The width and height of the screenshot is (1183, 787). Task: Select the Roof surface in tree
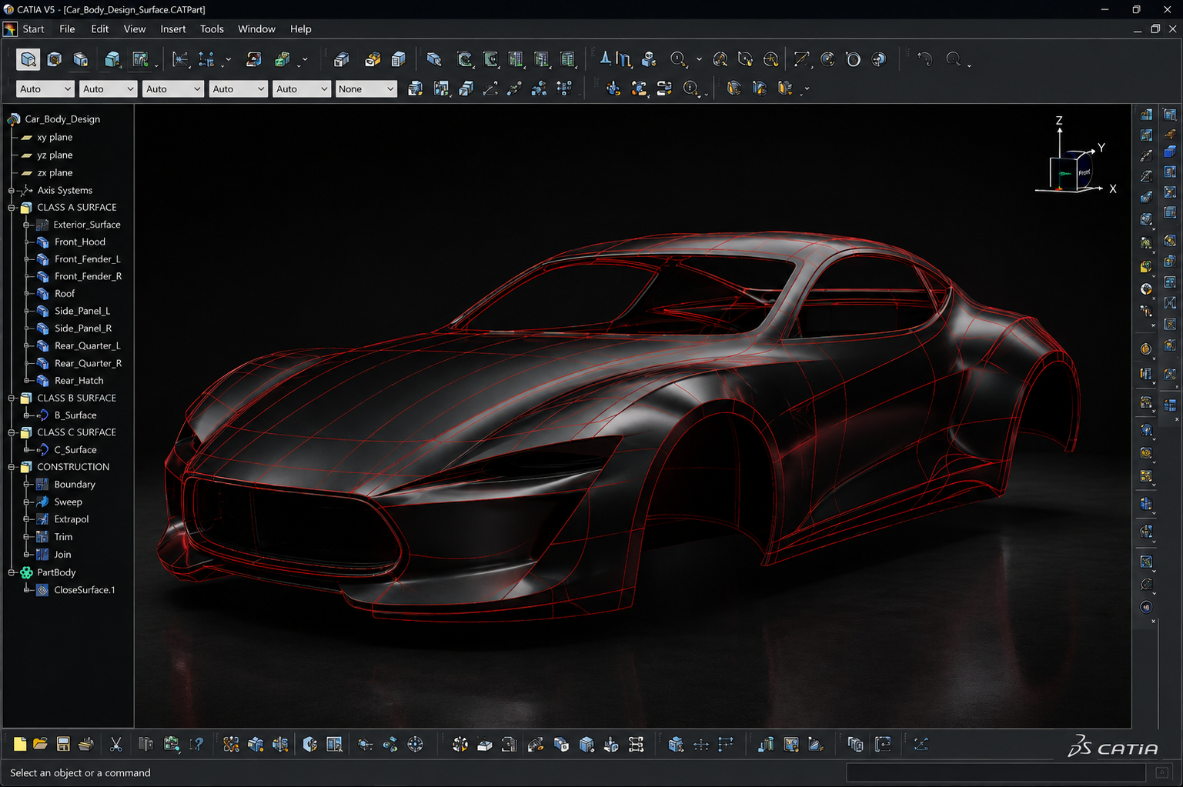pos(65,294)
